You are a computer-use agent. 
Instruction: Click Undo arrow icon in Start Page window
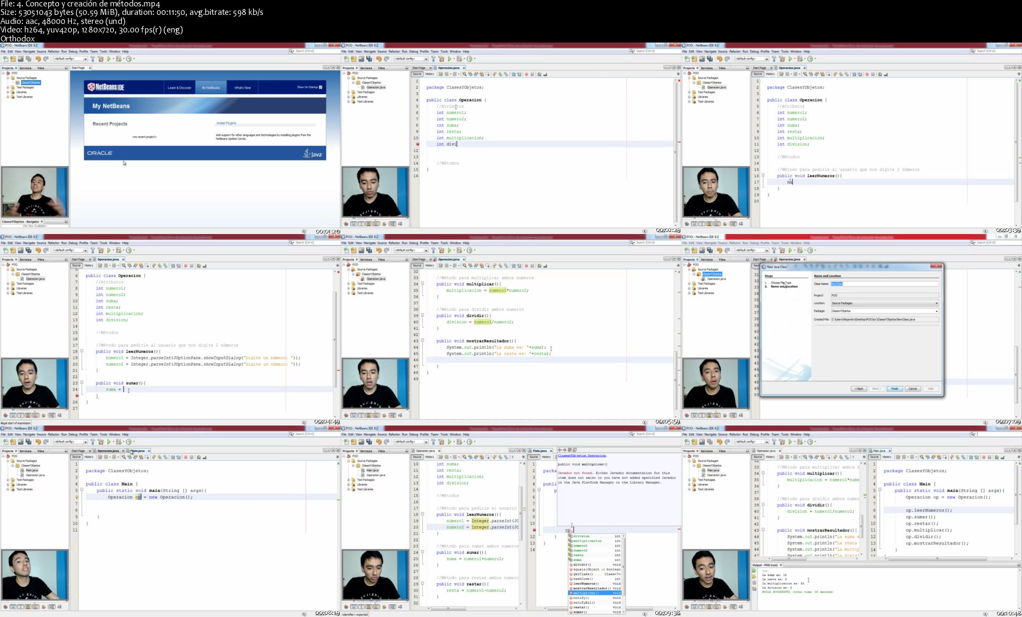(38, 59)
